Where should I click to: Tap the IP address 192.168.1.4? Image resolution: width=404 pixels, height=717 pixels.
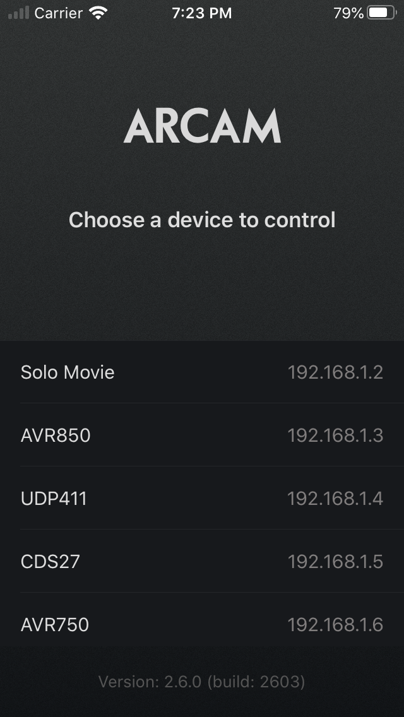point(335,499)
